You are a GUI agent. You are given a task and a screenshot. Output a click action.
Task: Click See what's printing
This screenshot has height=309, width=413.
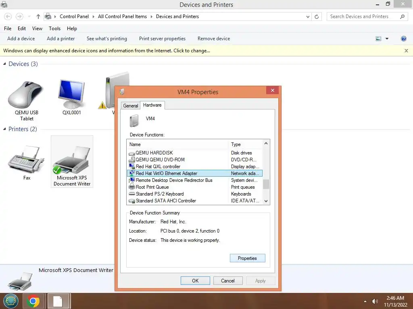(x=106, y=39)
